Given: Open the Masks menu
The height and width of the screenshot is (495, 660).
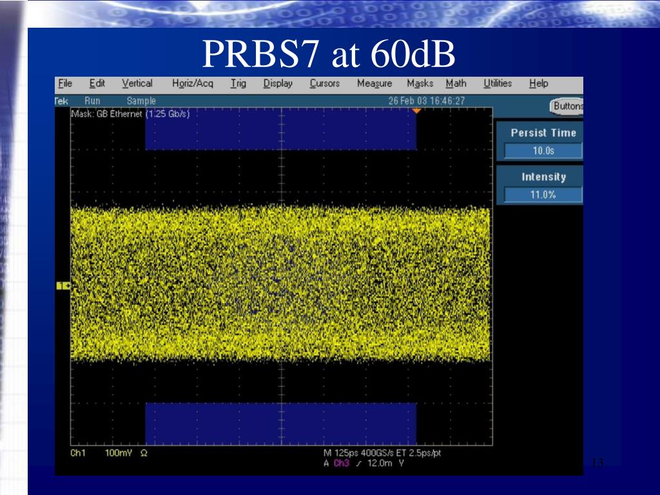Looking at the screenshot, I should (420, 83).
